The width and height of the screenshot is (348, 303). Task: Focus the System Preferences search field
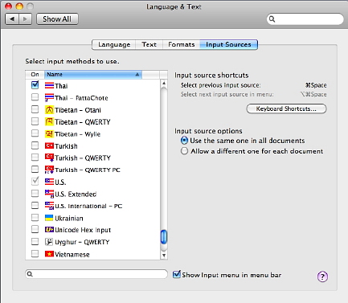point(305,19)
